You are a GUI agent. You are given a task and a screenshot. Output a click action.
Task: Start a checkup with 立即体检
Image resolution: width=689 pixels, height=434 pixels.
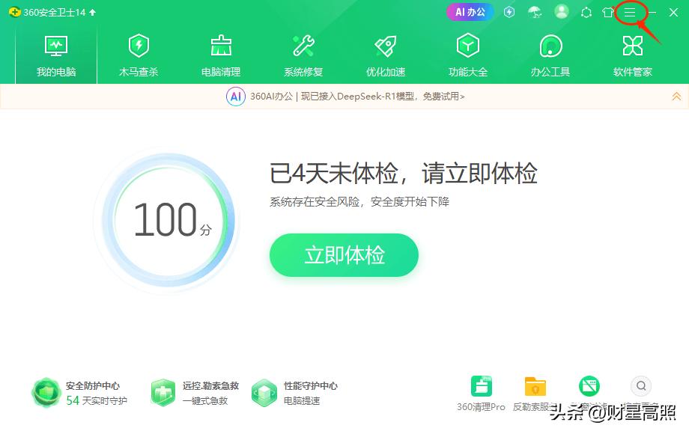tap(344, 255)
